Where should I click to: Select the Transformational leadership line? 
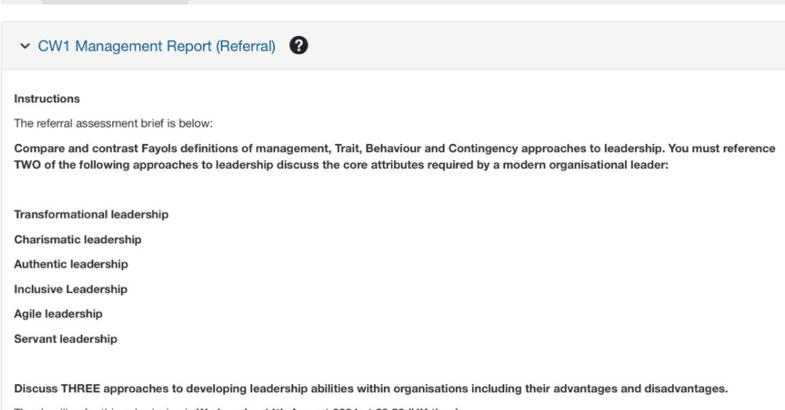tap(91, 215)
